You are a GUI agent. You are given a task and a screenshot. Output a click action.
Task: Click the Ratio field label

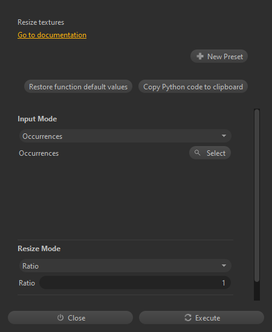point(27,283)
